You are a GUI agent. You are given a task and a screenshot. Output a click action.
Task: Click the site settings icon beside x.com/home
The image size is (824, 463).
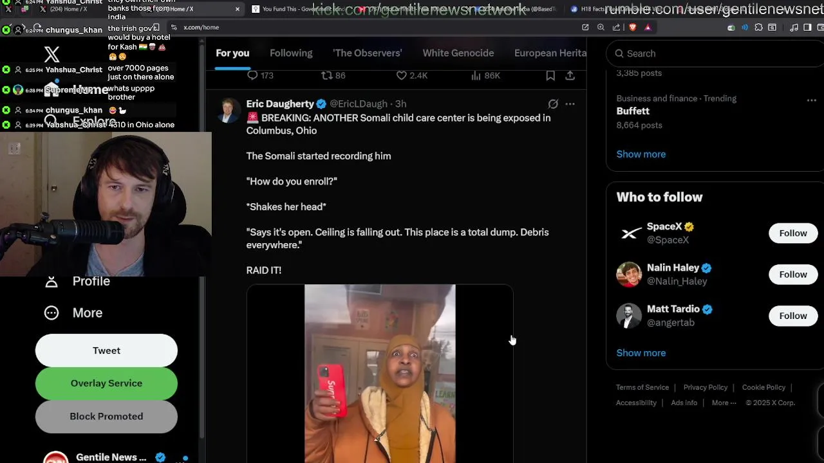174,27
